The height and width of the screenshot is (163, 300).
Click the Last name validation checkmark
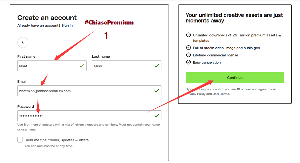pos(157,66)
